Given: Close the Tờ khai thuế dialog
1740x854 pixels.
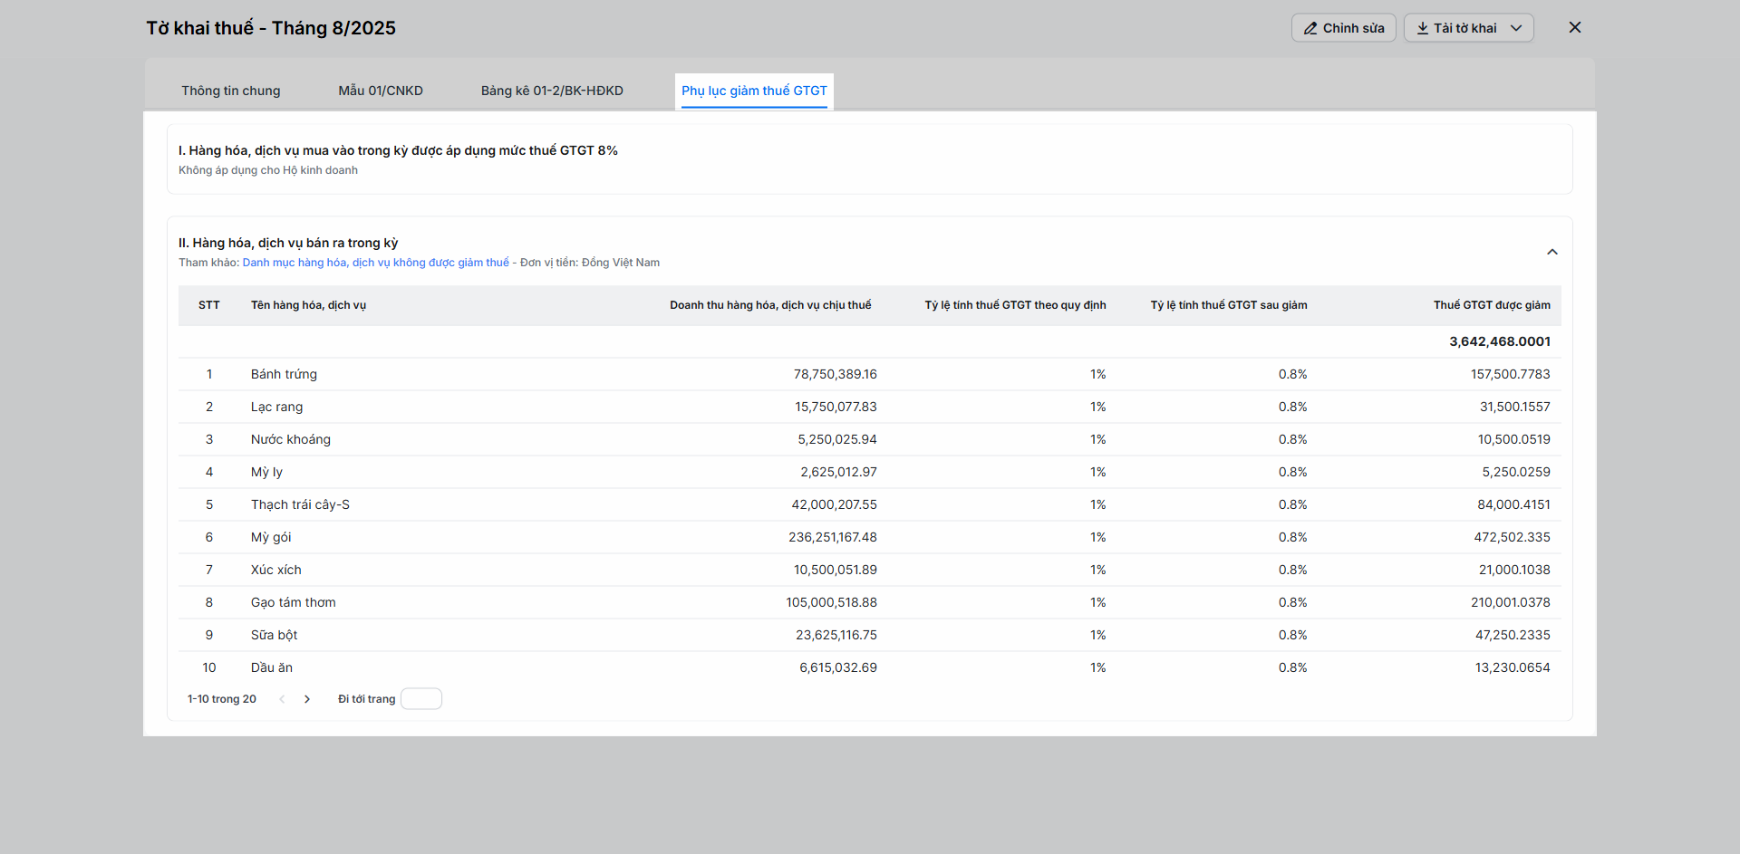Looking at the screenshot, I should (1575, 27).
